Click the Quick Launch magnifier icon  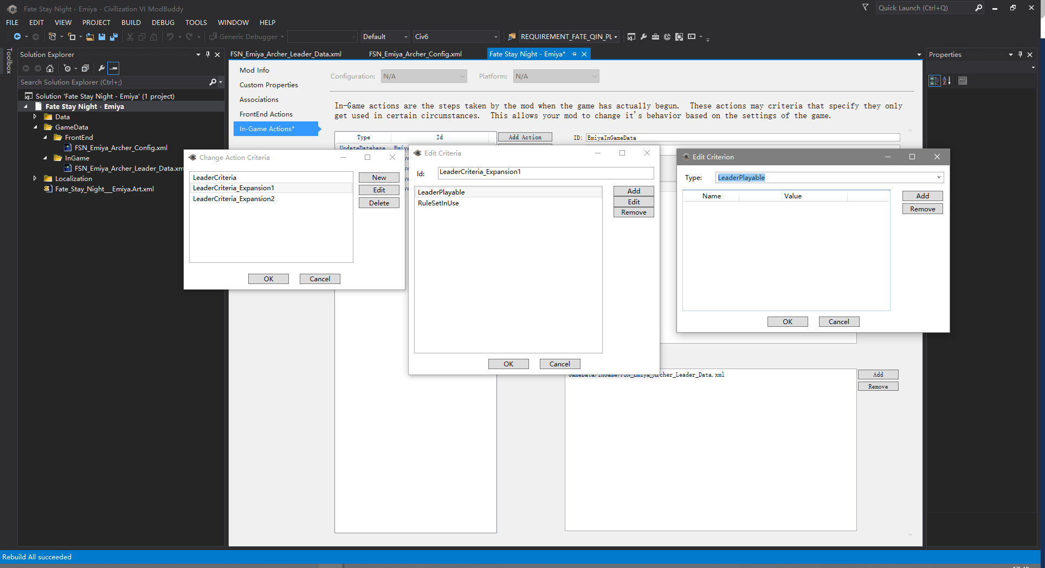click(978, 8)
